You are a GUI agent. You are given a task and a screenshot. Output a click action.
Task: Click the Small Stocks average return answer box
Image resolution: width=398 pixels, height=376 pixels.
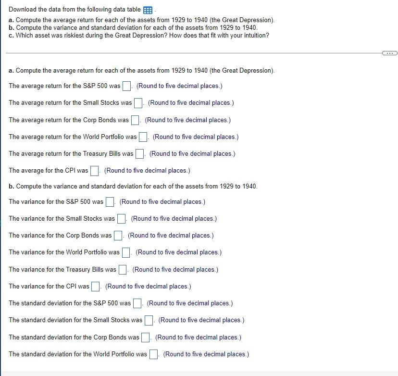[x=138, y=102]
